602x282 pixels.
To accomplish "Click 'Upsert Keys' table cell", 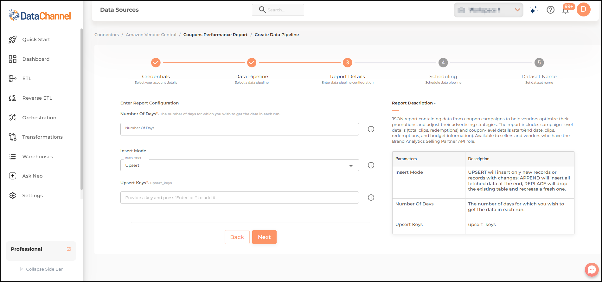I will click(x=429, y=226).
